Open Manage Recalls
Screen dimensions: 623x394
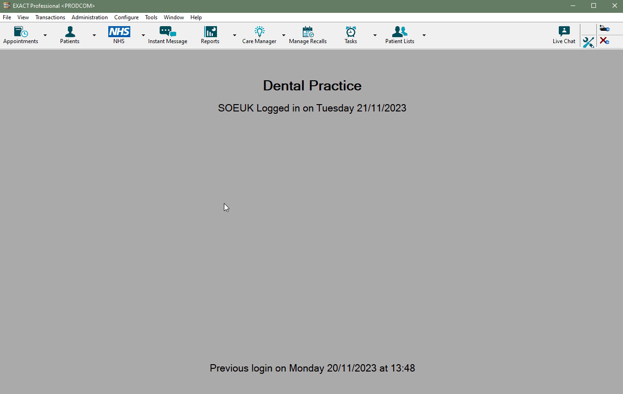[x=308, y=35]
